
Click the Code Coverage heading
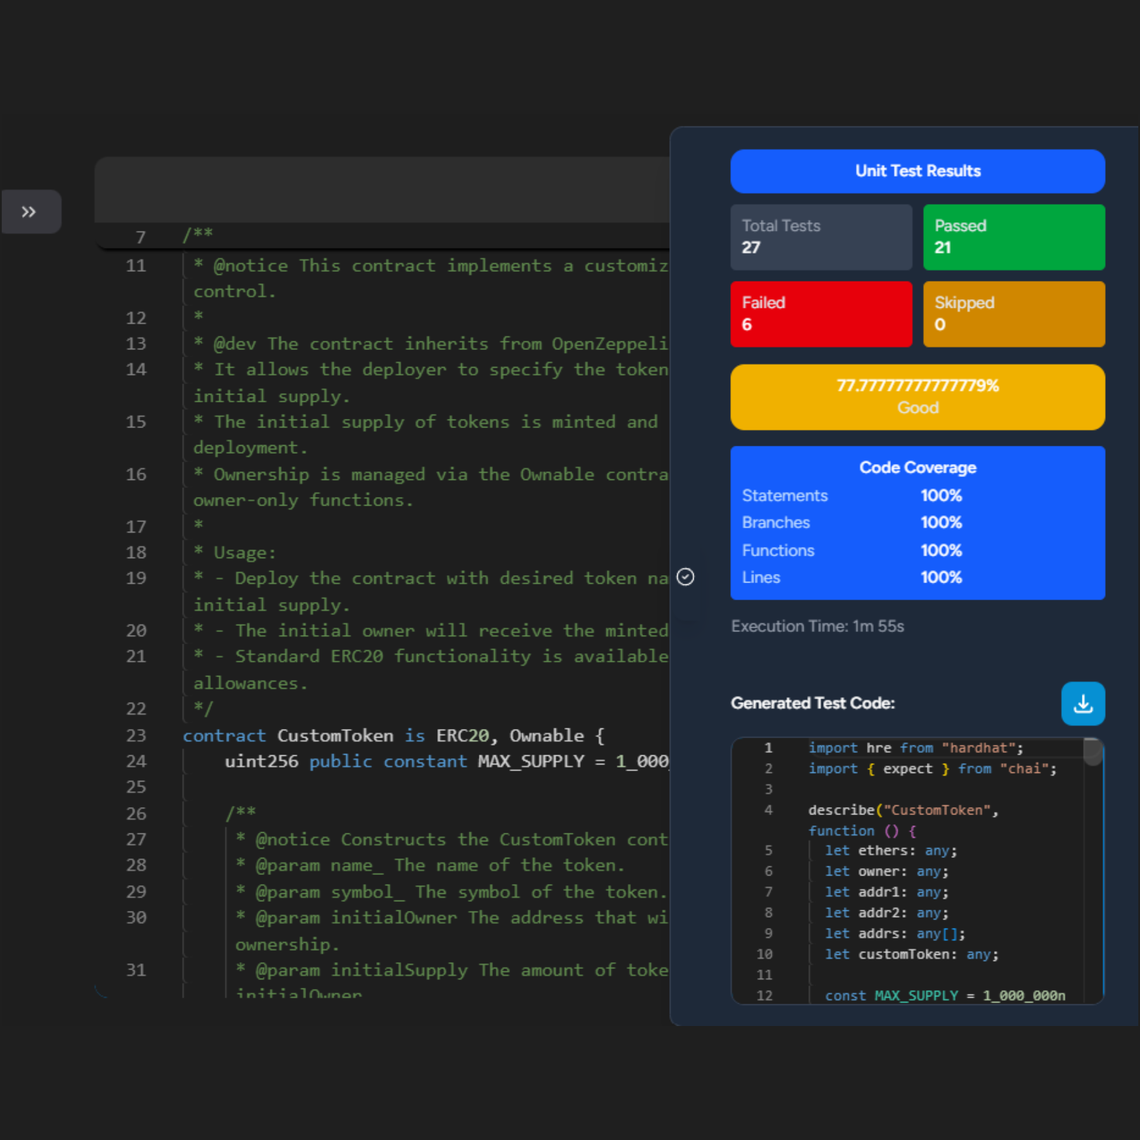[x=918, y=467]
